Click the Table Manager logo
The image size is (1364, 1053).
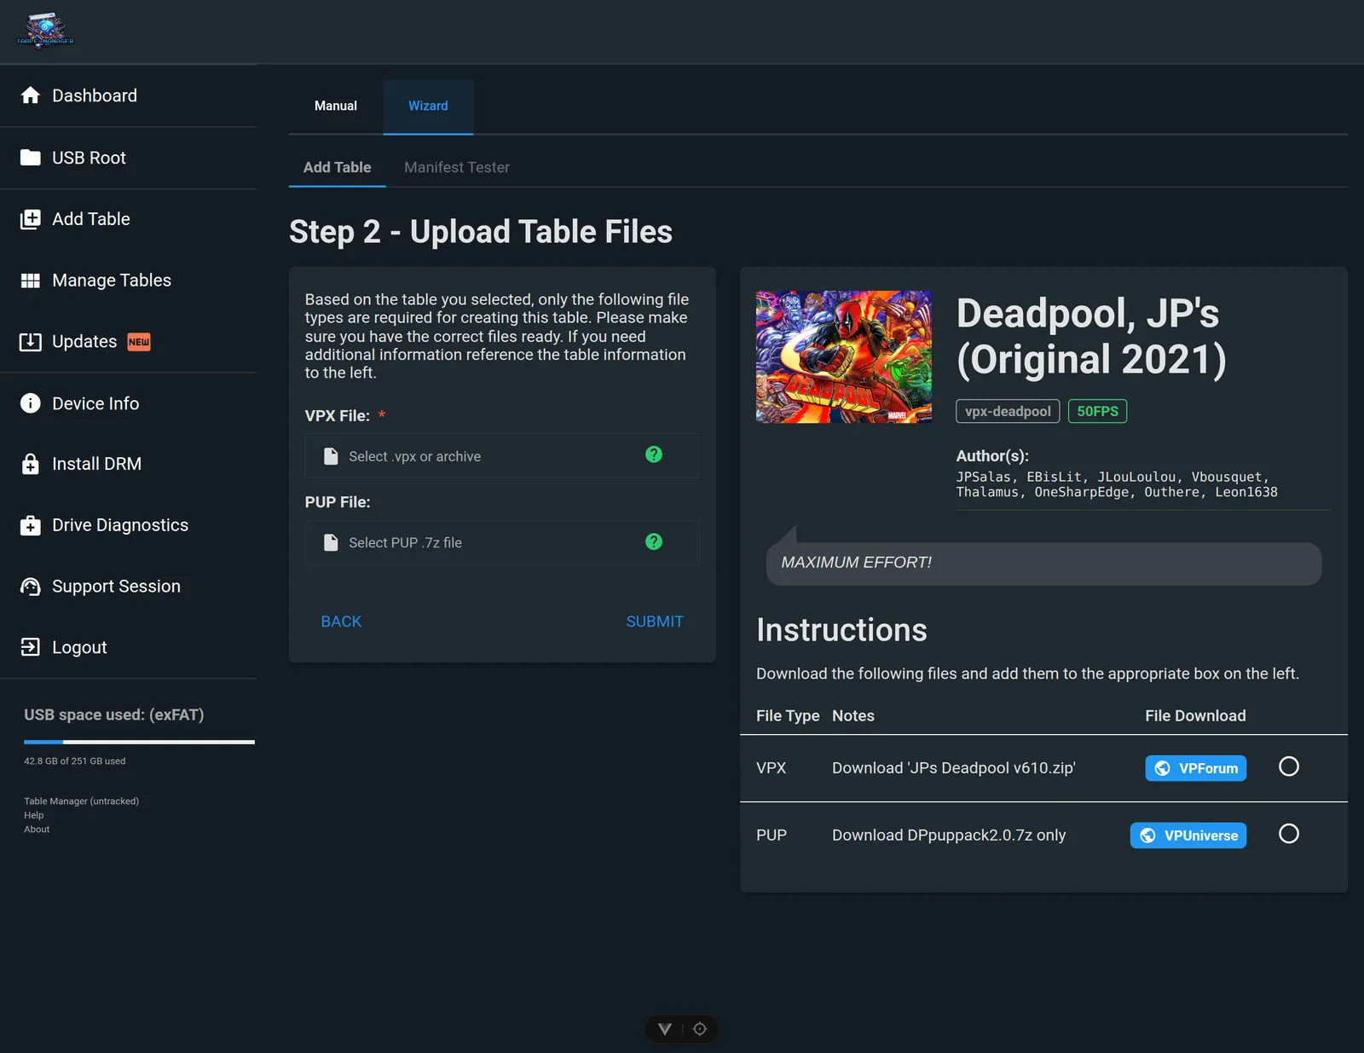click(x=45, y=31)
